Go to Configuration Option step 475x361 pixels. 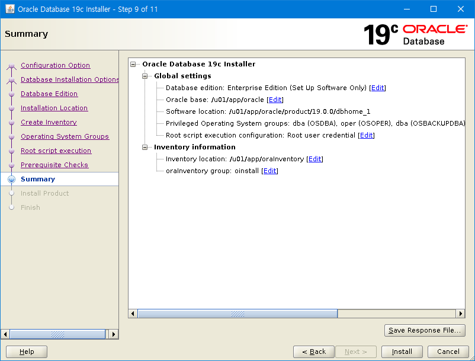point(55,65)
